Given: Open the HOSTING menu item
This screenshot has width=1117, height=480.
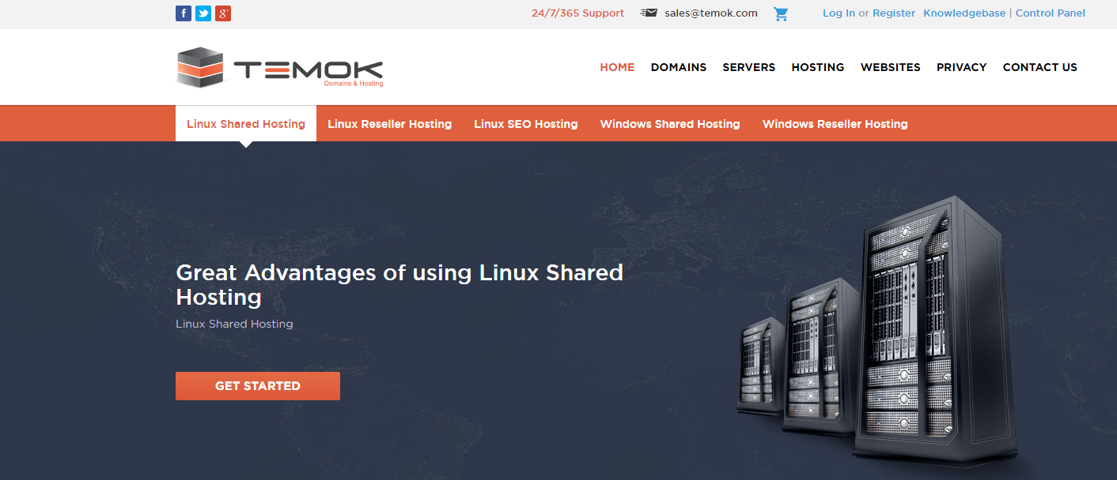Looking at the screenshot, I should click(818, 67).
